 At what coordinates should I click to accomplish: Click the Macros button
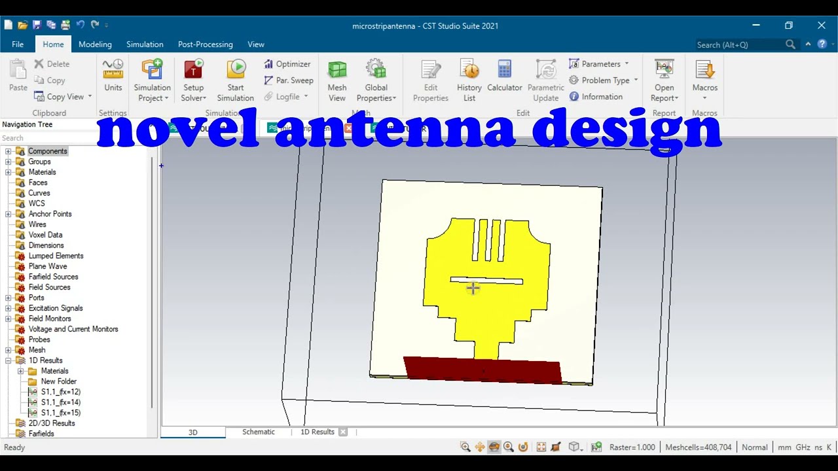coord(705,80)
